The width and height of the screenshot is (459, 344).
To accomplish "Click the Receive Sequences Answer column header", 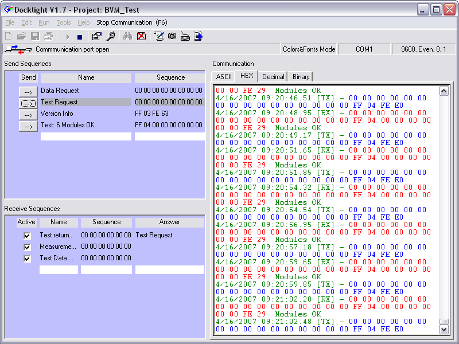I will point(169,222).
